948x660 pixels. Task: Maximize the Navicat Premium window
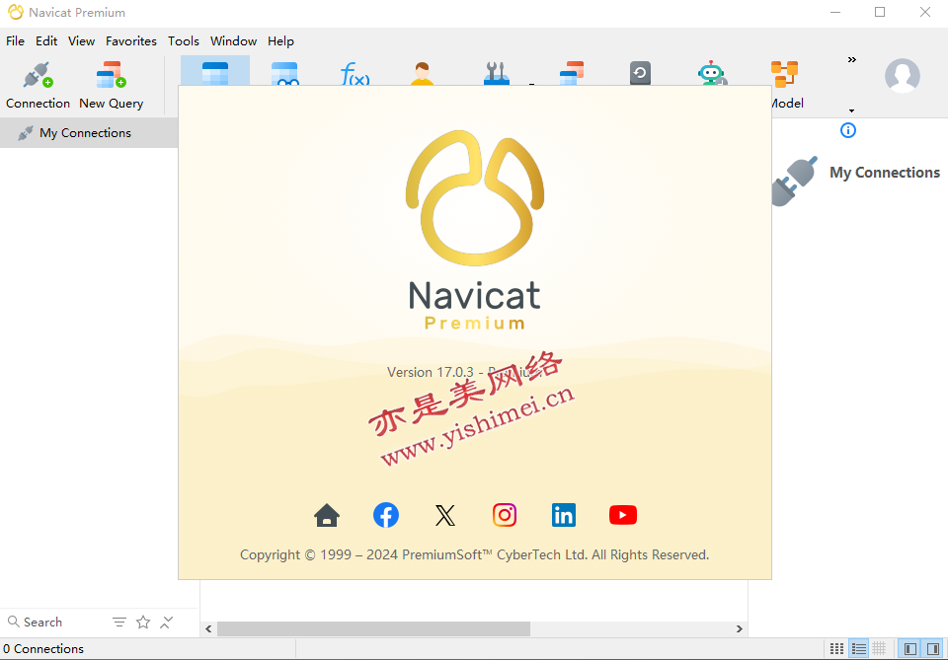tap(880, 12)
